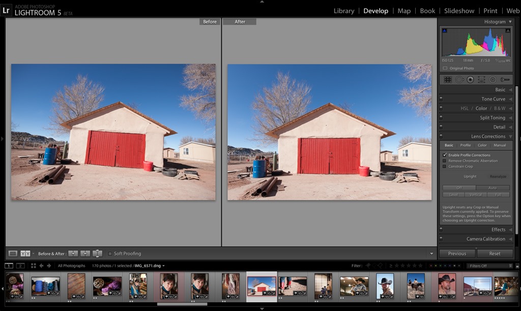Activate the Graduated Filter tool
Viewport: 521px width, 311px height.
481,79
